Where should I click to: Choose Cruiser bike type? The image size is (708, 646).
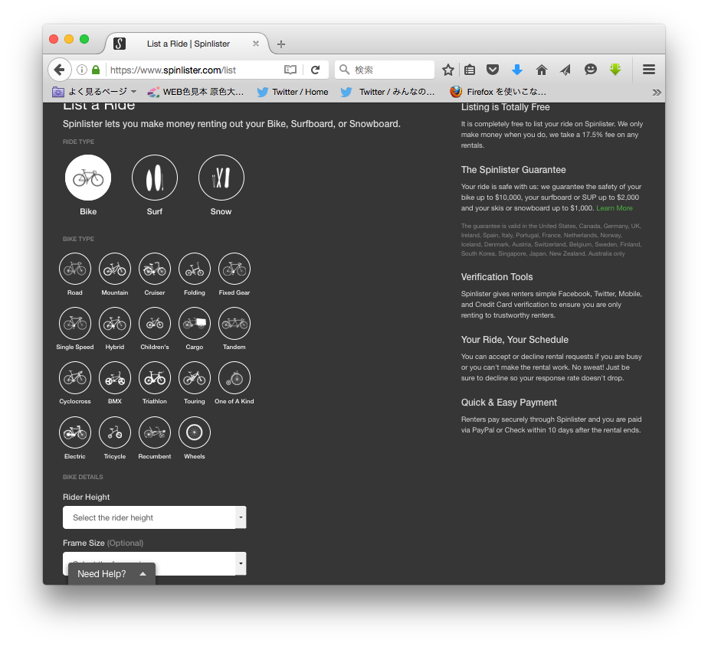[x=155, y=269]
